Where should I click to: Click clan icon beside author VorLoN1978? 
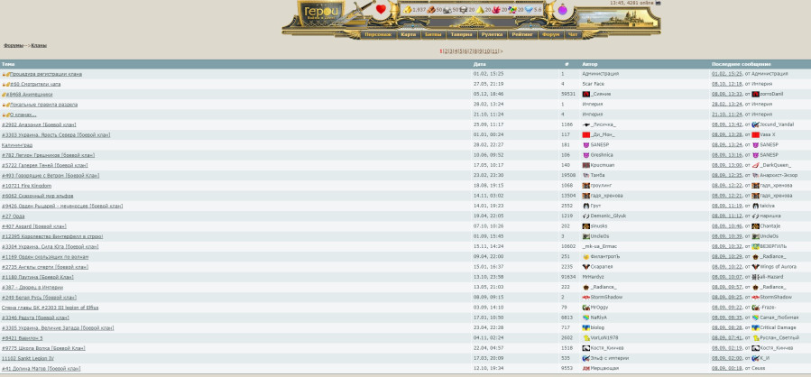point(586,337)
